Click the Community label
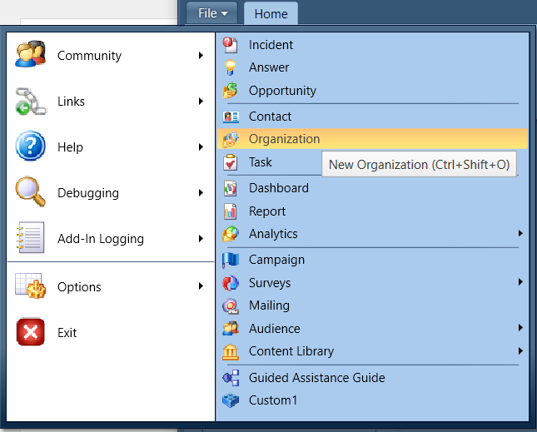Image resolution: width=537 pixels, height=432 pixels. 89,56
